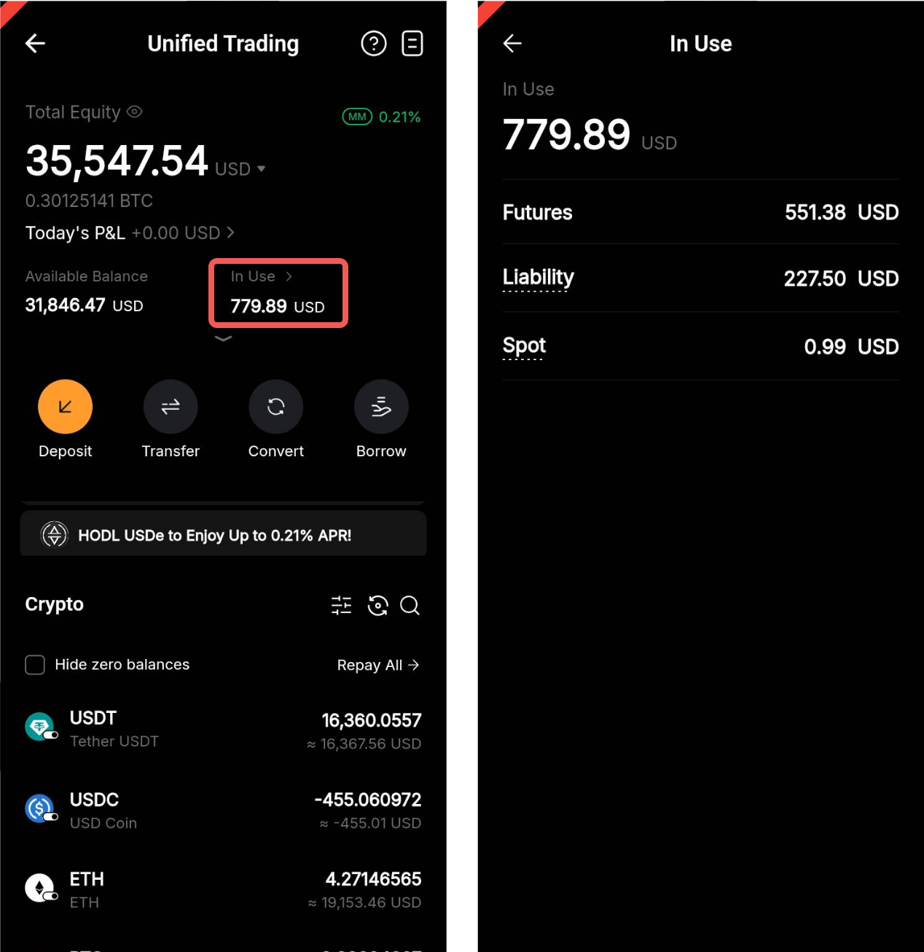Toggle USDT collateral switch on coin icon

click(51, 735)
